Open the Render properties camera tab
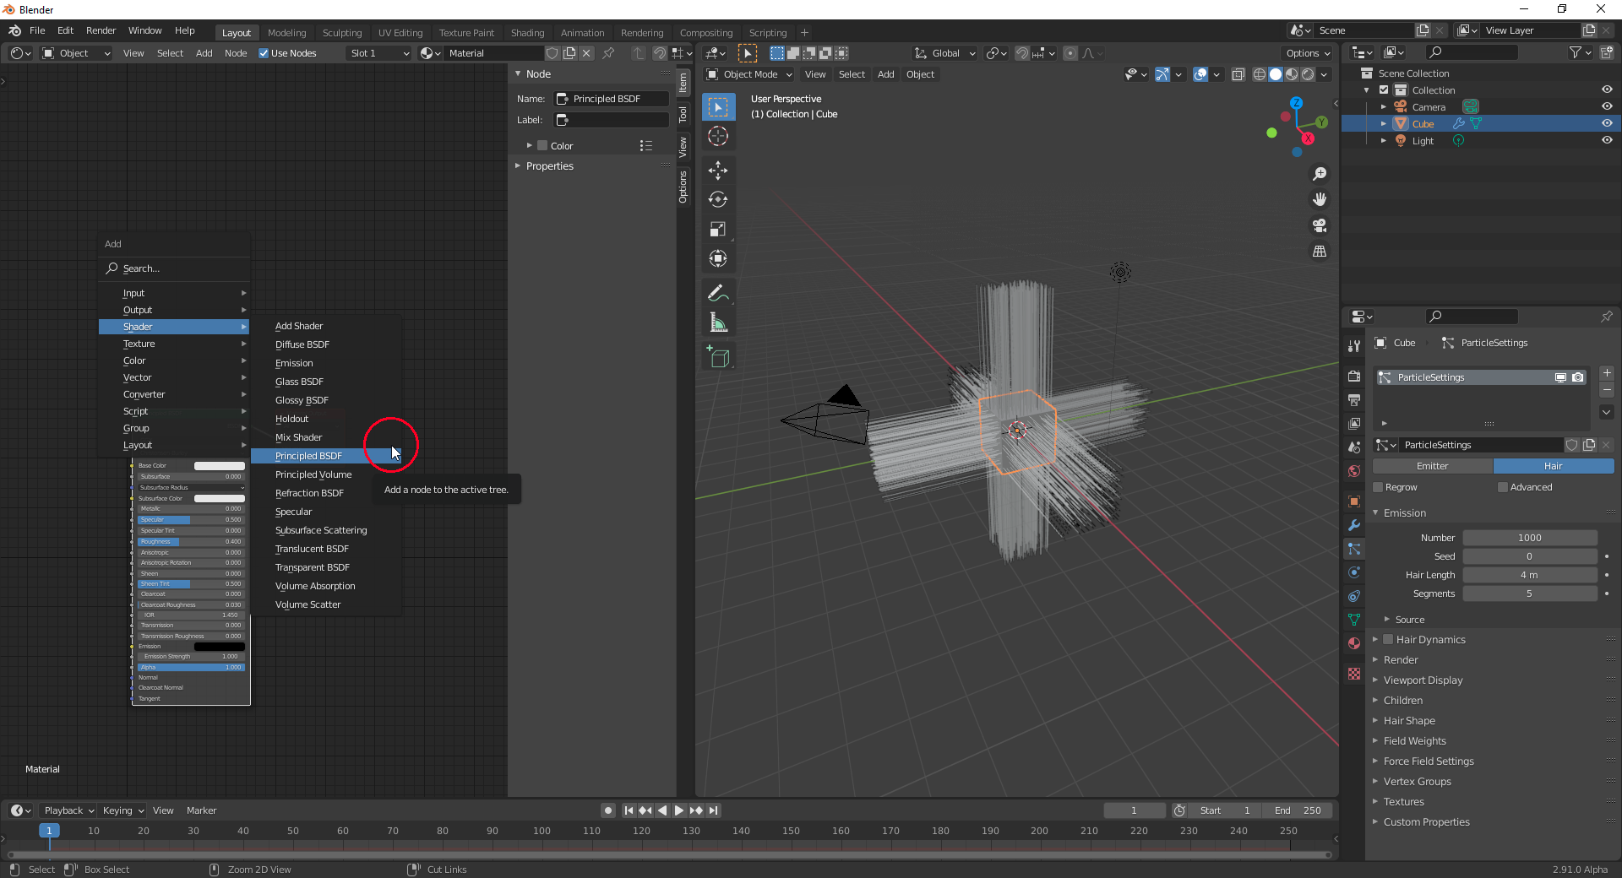The width and height of the screenshot is (1622, 878). coord(1354,376)
